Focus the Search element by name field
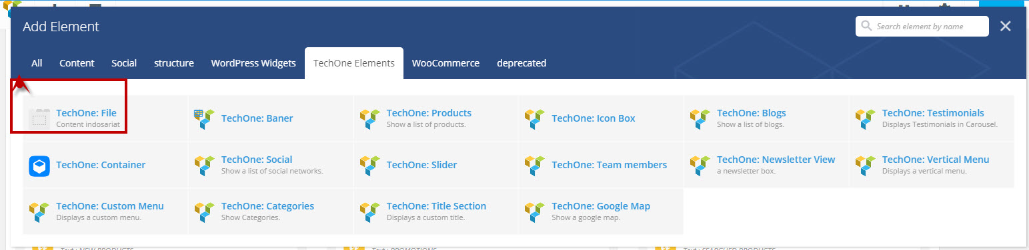Viewport: 1029px width, 250px height. (x=922, y=27)
